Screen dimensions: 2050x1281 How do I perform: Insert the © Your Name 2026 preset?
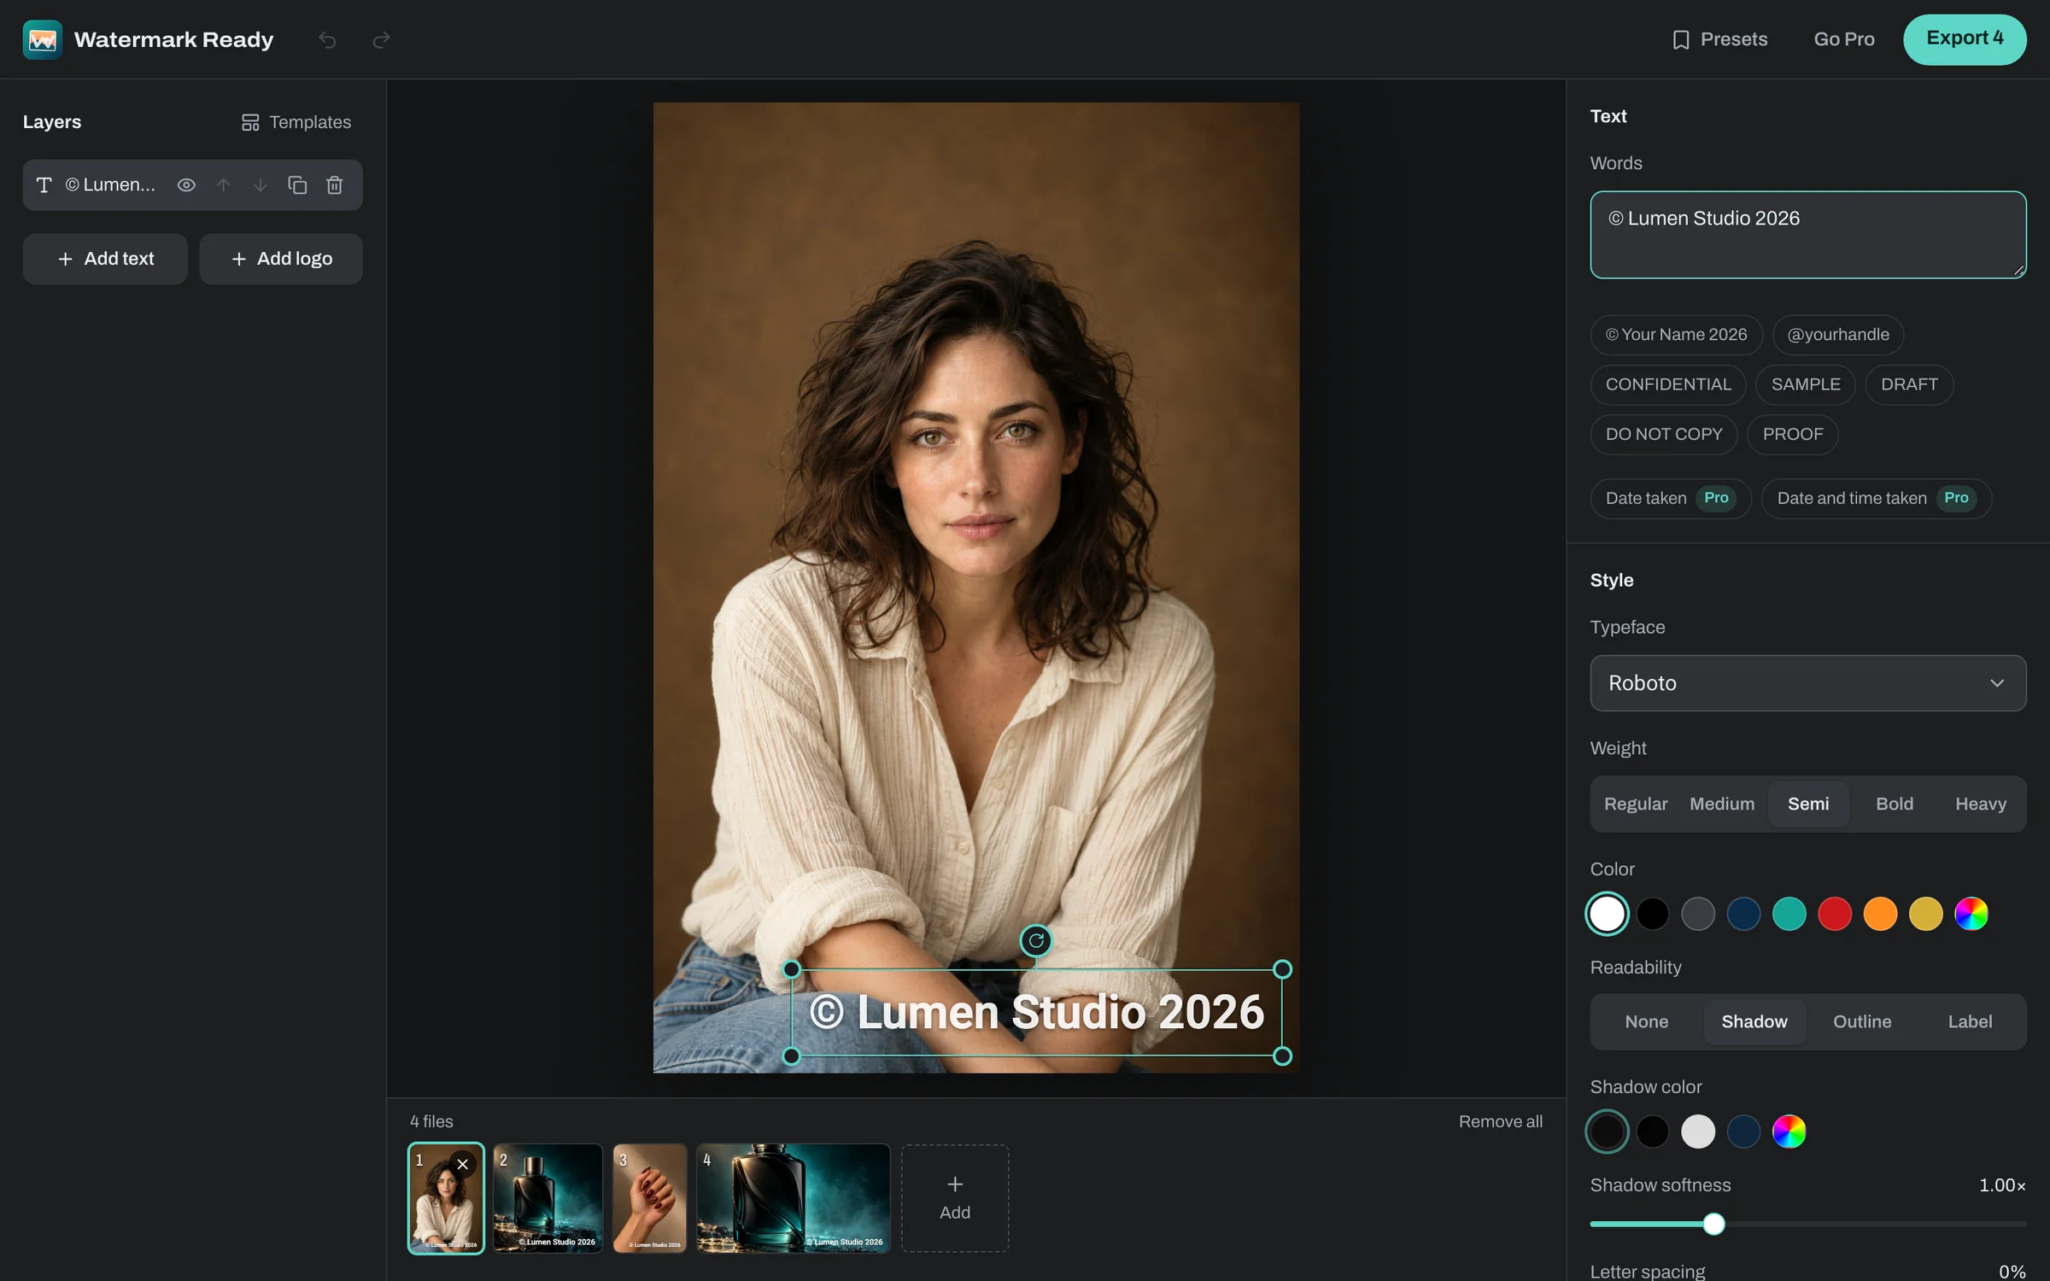[1676, 335]
